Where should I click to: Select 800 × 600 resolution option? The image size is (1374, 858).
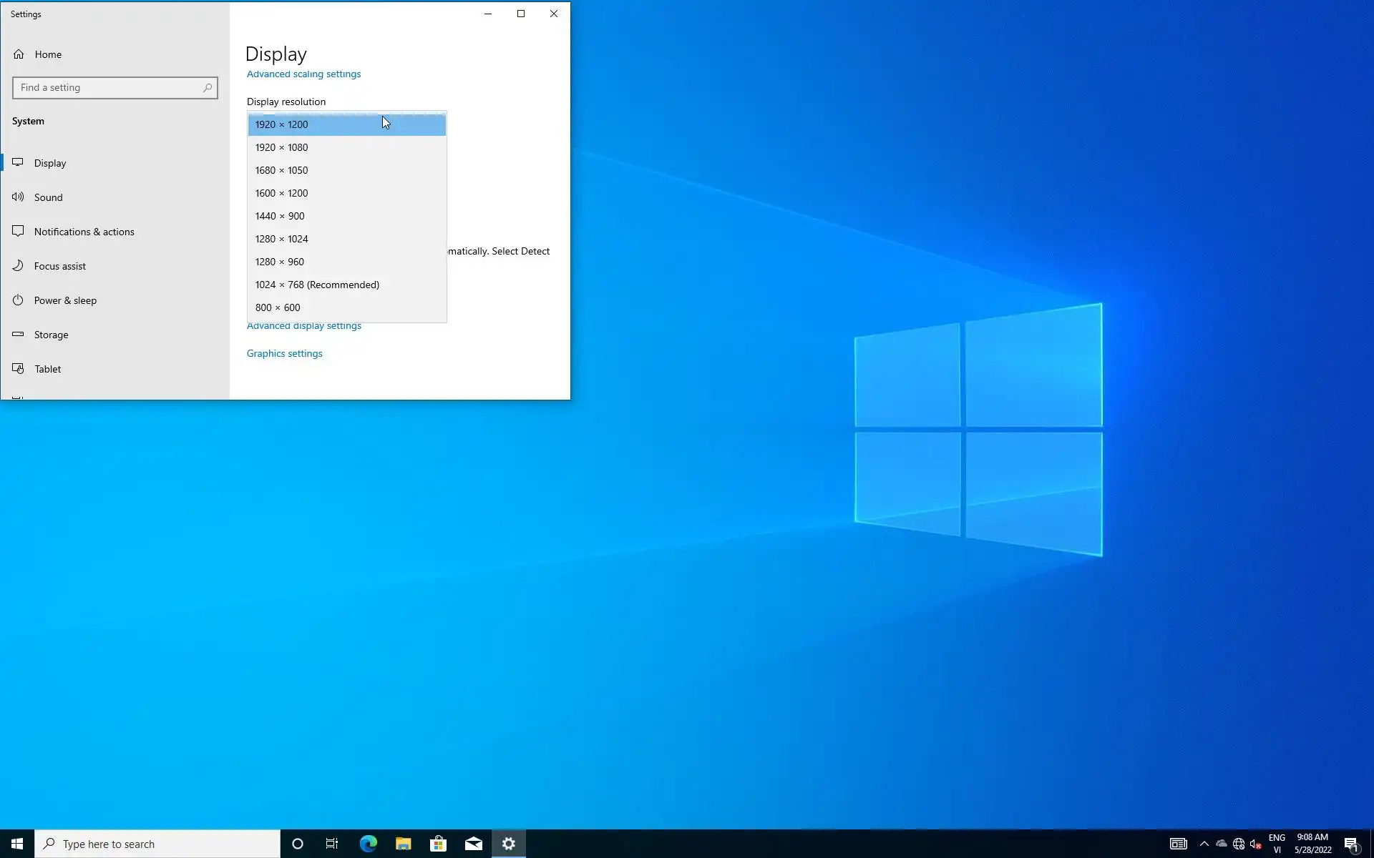278,307
